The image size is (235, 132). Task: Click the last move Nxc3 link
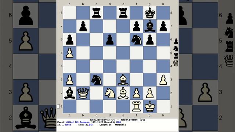[x=68, y=125]
